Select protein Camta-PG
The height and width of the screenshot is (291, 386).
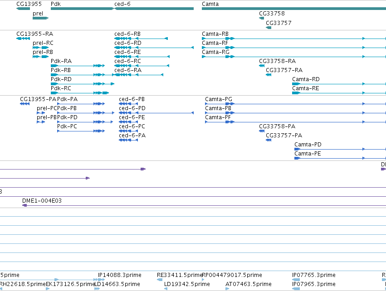click(219, 99)
